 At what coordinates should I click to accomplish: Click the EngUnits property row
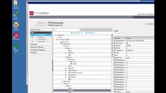click(x=134, y=48)
